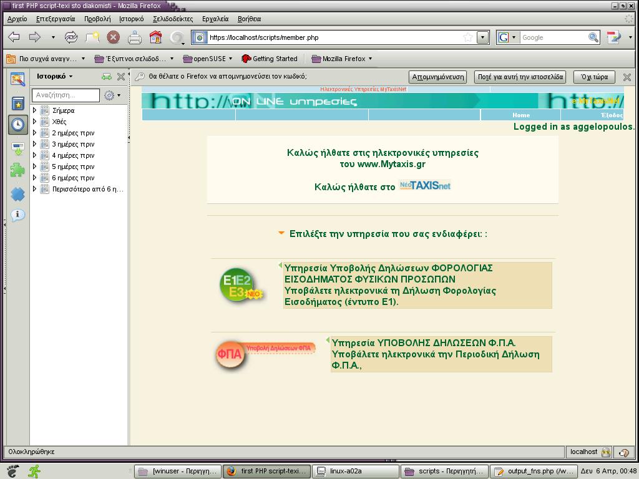This screenshot has width=639, height=479.
Task: Open the top icon in the left sidebar strip
Action: tap(17, 79)
